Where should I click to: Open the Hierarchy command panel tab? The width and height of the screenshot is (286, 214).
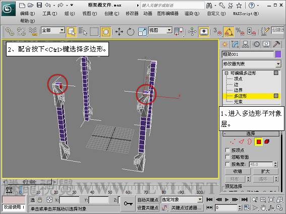point(245,44)
